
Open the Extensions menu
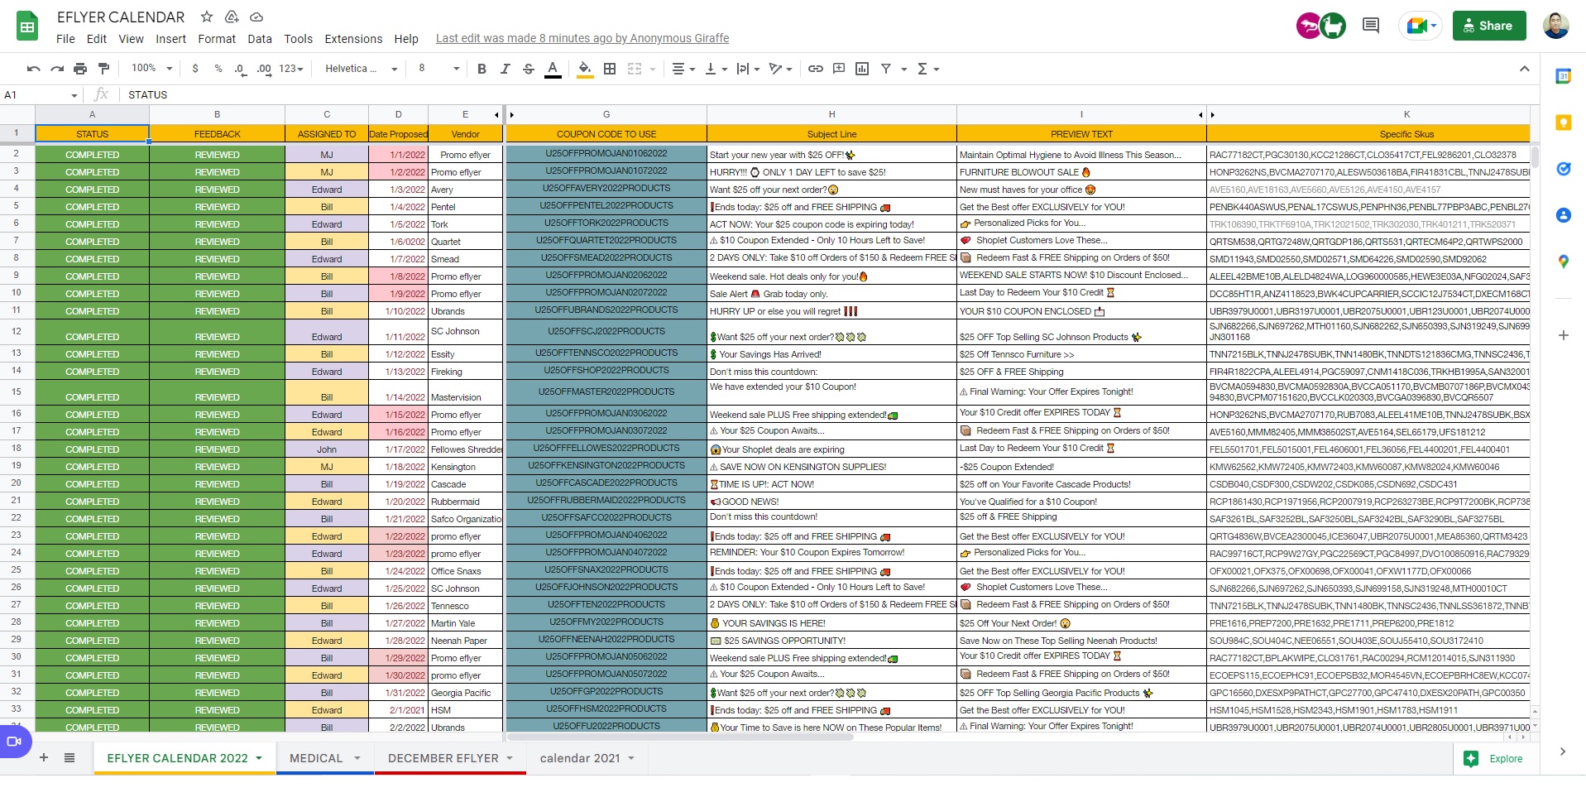click(353, 39)
